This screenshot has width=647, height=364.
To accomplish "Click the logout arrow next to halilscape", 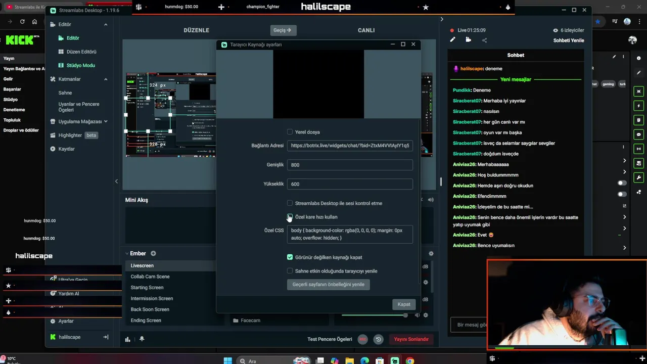I will 106,337.
